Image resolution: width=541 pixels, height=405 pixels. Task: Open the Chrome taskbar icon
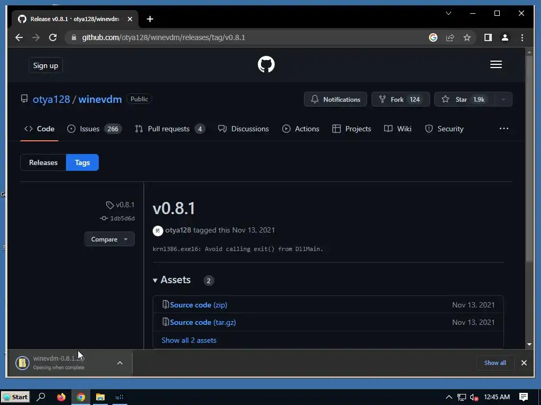tap(81, 397)
